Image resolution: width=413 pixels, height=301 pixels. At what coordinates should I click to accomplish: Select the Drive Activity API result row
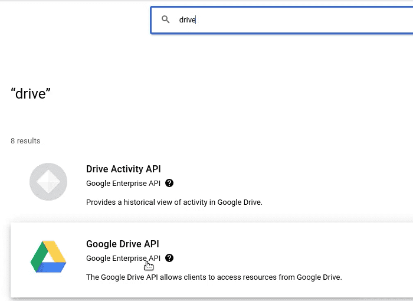tap(212, 185)
